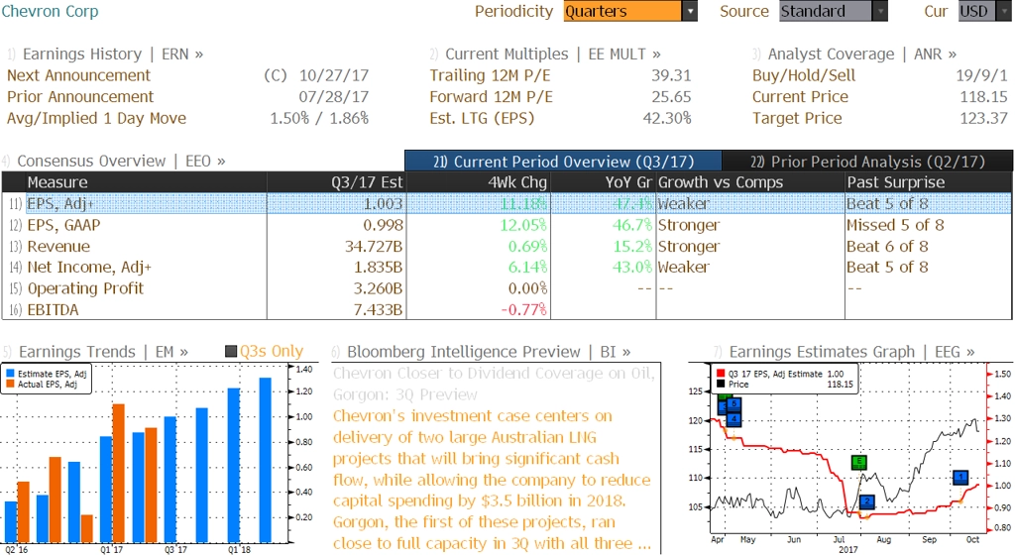
Task: Select the Net Income, Adj+ row
Action: (x=507, y=268)
